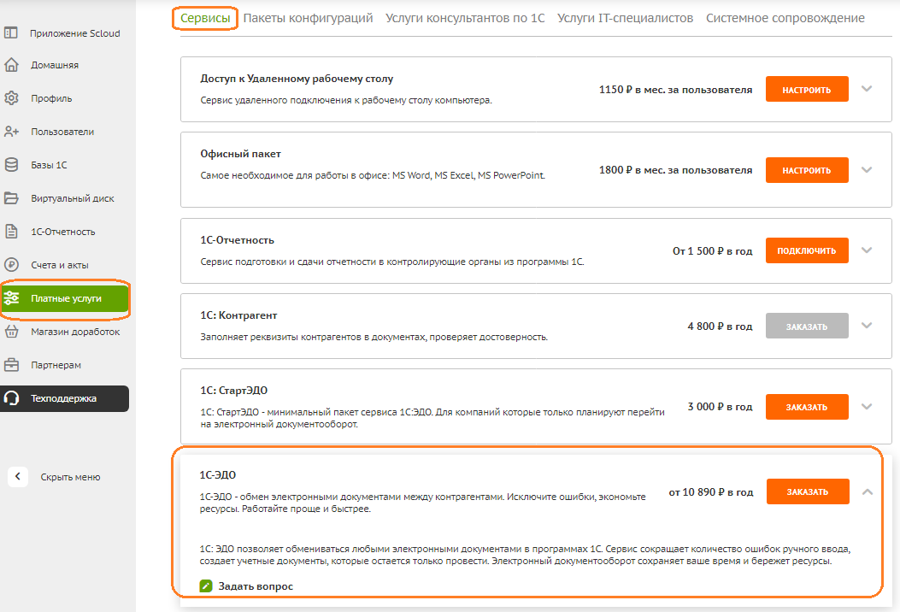Click the document icon for 1С-Отчетность
The height and width of the screenshot is (612, 900).
point(11,232)
